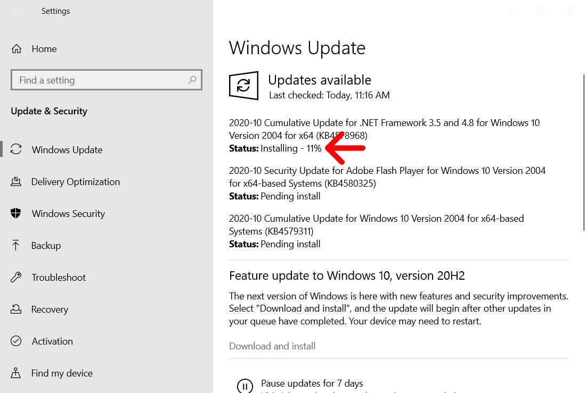Click the pause circle icon near Pause updates
Image resolution: width=586 pixels, height=393 pixels.
pyautogui.click(x=245, y=385)
